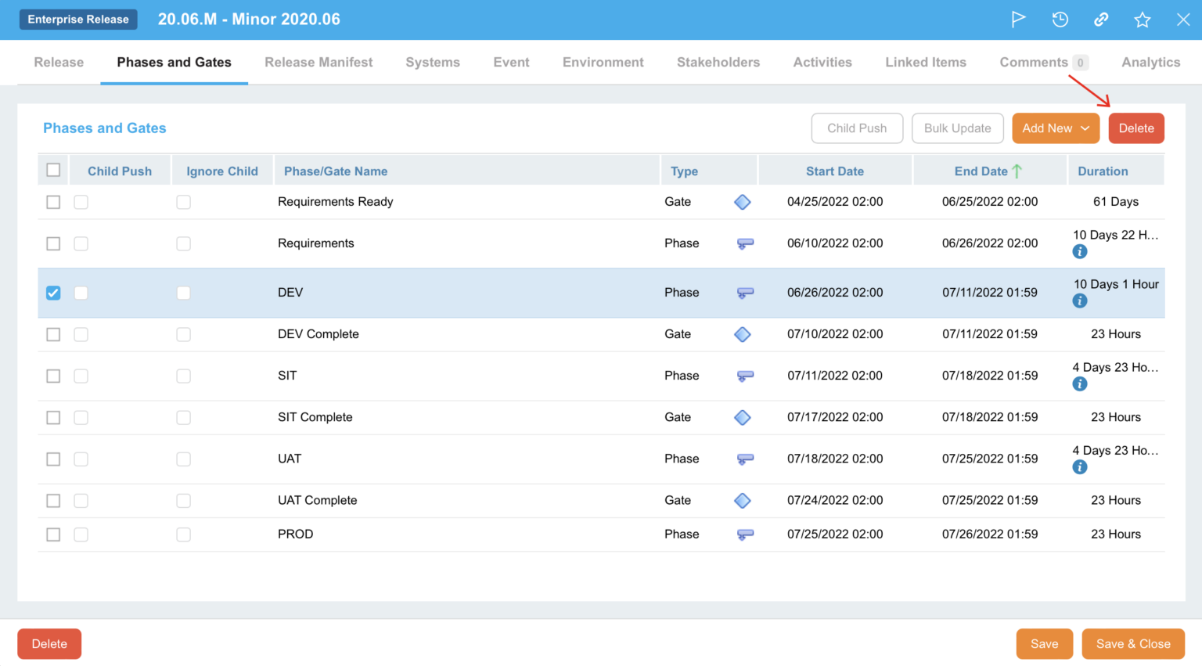The width and height of the screenshot is (1202, 666).
Task: Open the Stakeholders tab
Action: pyautogui.click(x=718, y=63)
